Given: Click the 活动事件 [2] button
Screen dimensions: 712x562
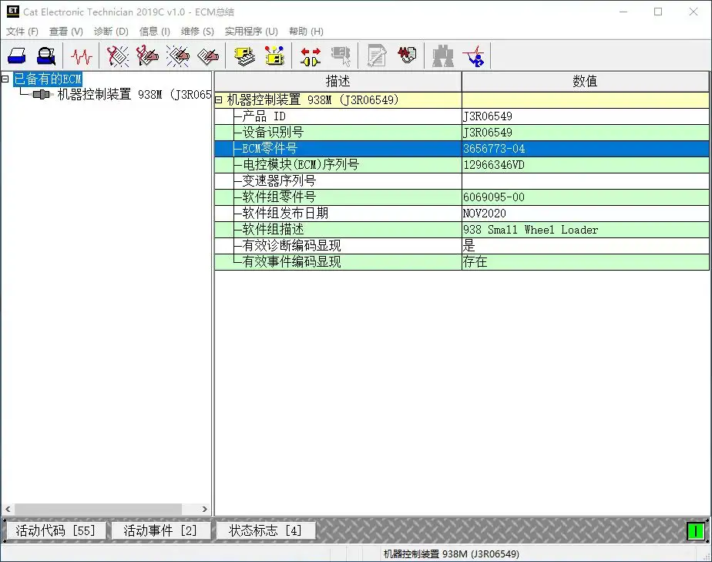Looking at the screenshot, I should coord(160,530).
